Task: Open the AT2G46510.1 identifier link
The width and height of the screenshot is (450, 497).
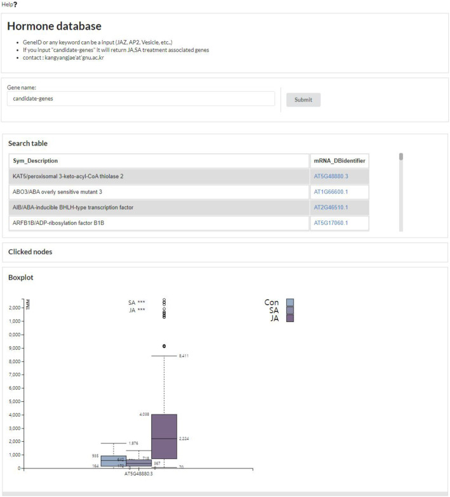Action: click(331, 207)
